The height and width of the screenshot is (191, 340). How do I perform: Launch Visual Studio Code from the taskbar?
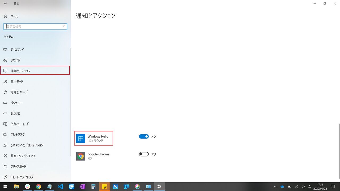pyautogui.click(x=61, y=186)
